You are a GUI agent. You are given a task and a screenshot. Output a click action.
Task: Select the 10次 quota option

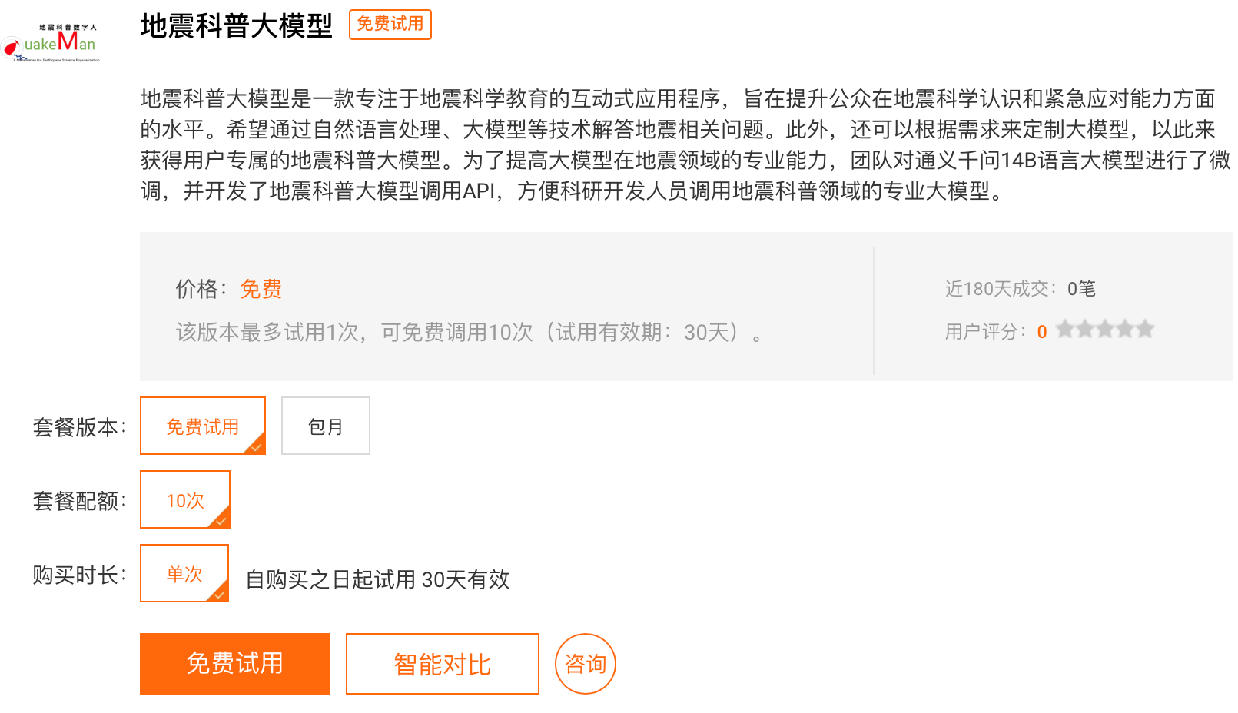point(185,499)
